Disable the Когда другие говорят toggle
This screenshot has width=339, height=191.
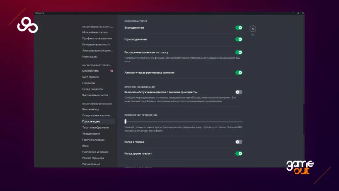[x=239, y=154]
